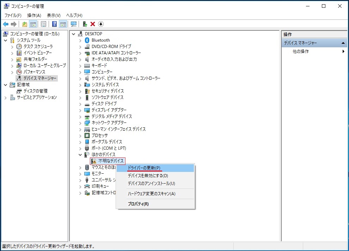Screen dimensions: 349x251
Task: Click the キーボード keyboard icon
Action: 87,66
